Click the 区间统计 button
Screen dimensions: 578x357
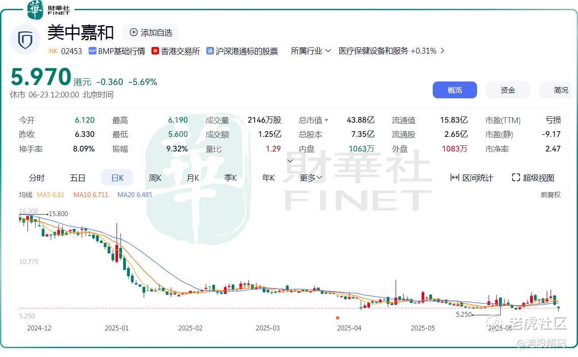471,178
